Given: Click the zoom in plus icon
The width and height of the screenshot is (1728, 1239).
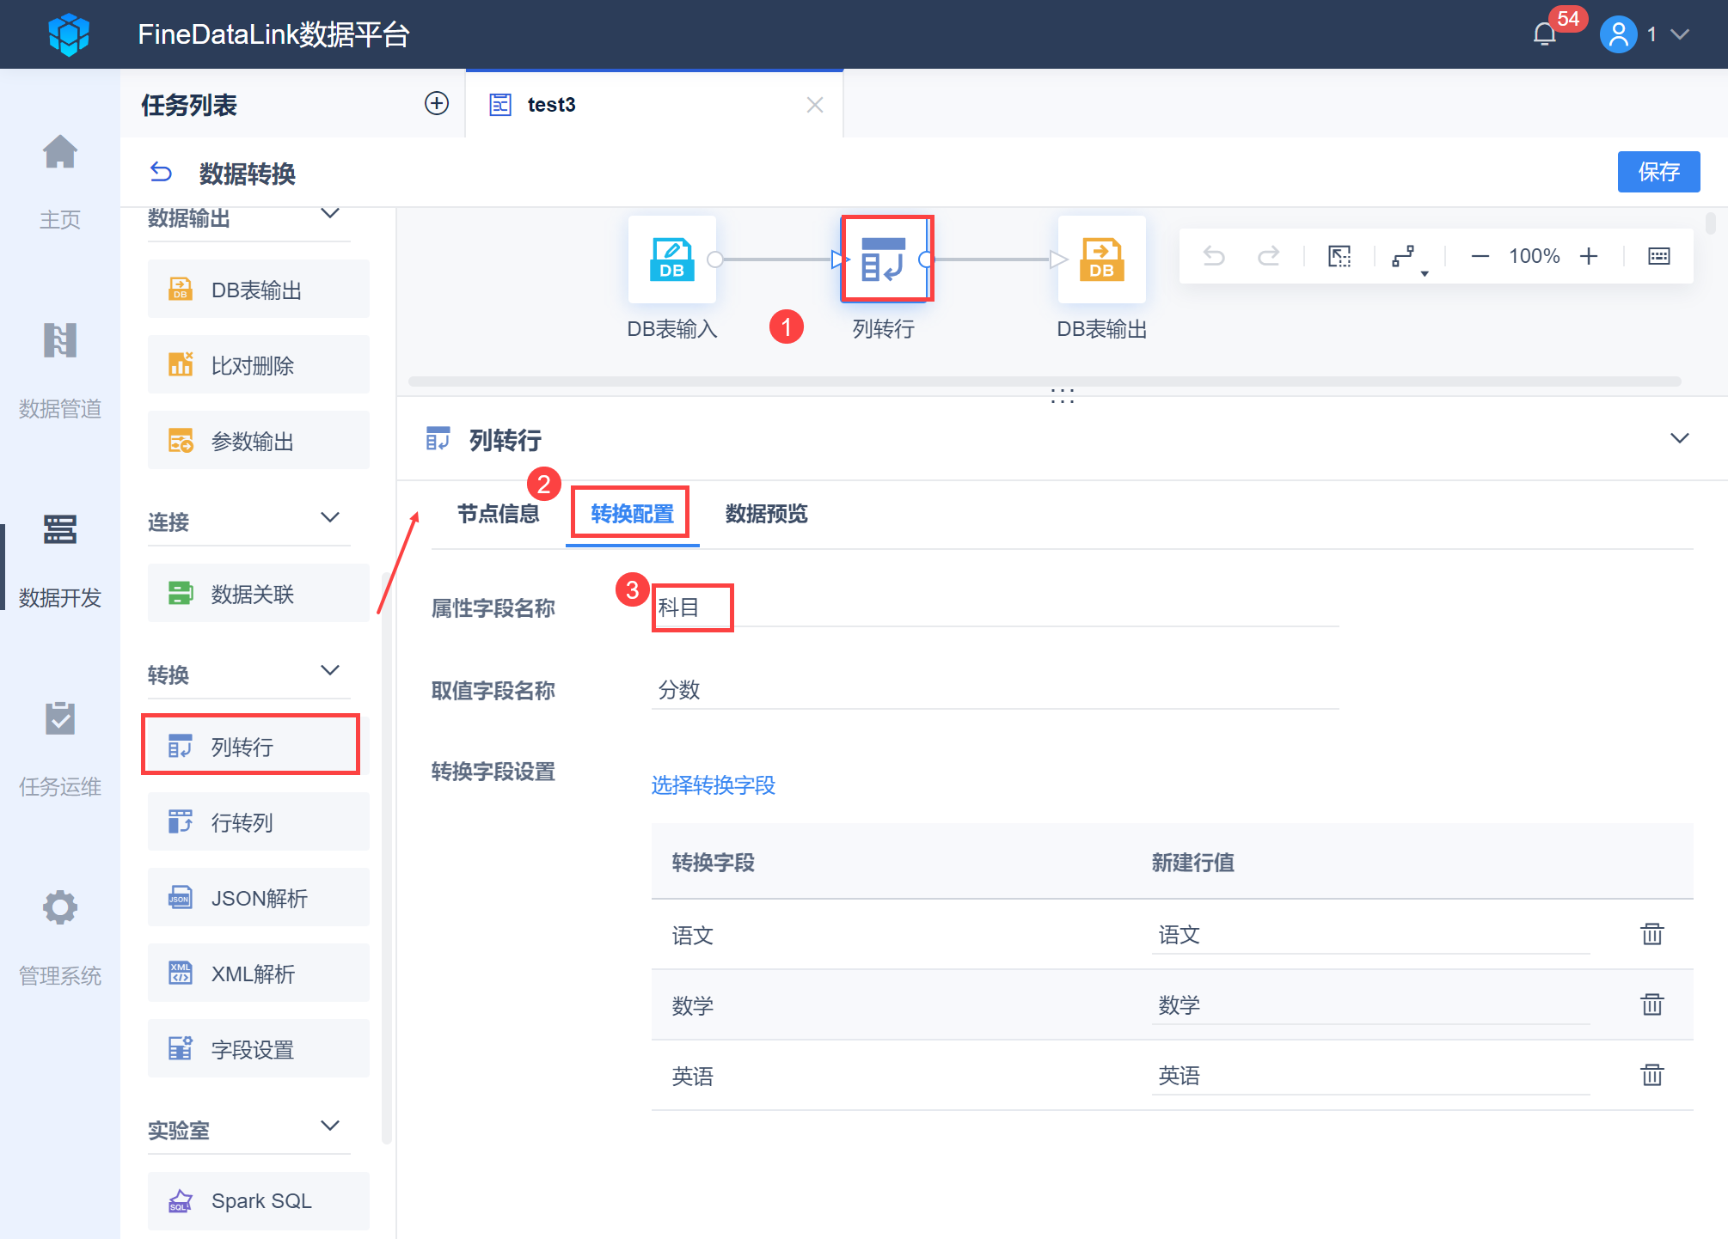Looking at the screenshot, I should coord(1589,256).
